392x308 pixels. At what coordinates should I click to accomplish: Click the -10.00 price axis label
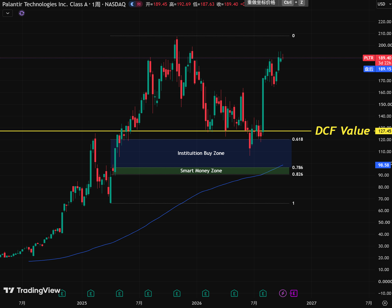(384, 293)
